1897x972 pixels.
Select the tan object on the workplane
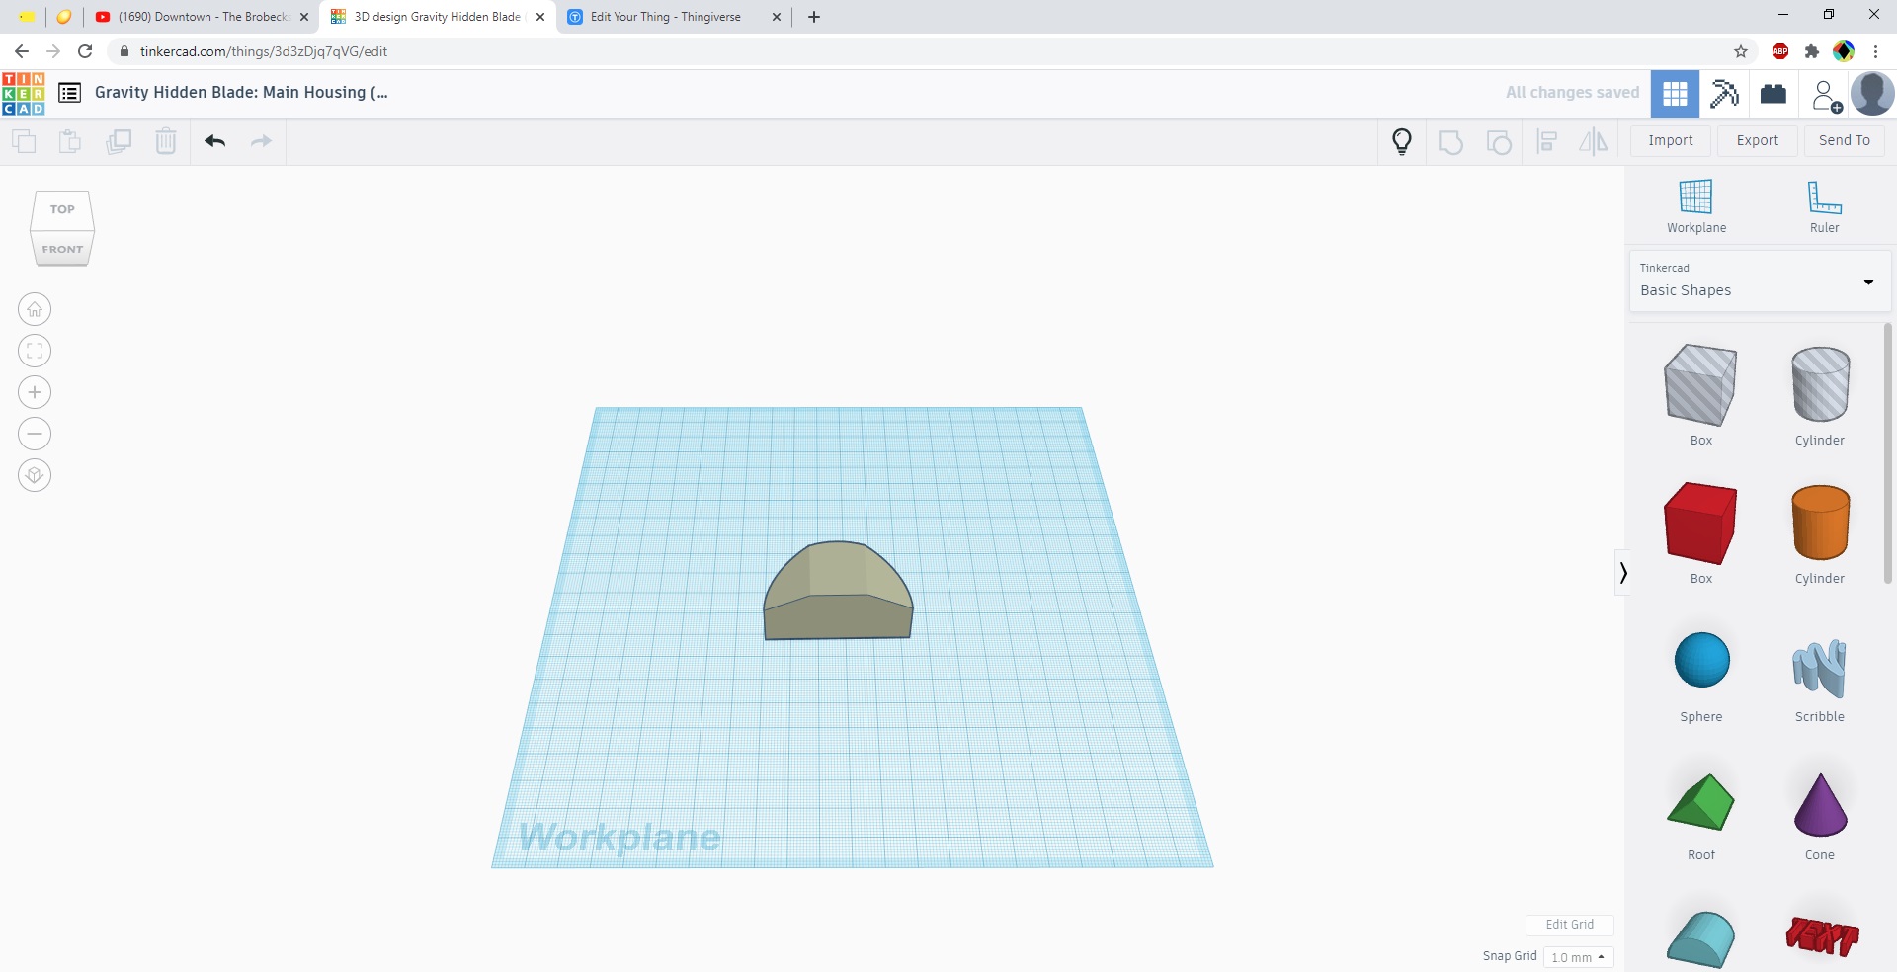(x=838, y=593)
